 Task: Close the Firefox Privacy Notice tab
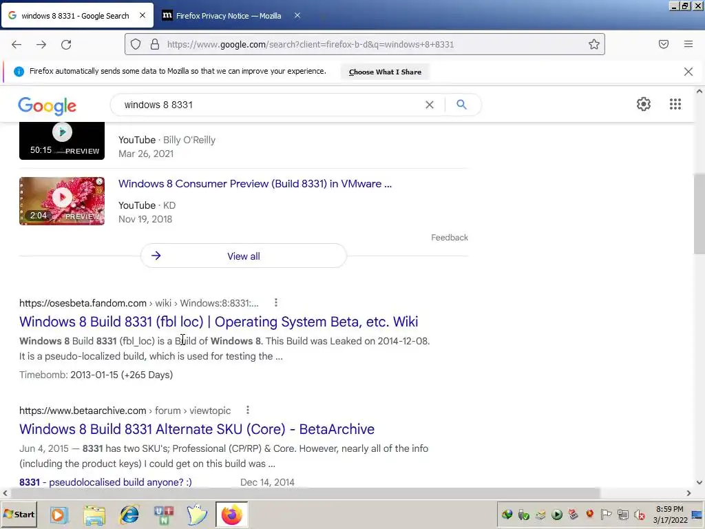point(297,15)
